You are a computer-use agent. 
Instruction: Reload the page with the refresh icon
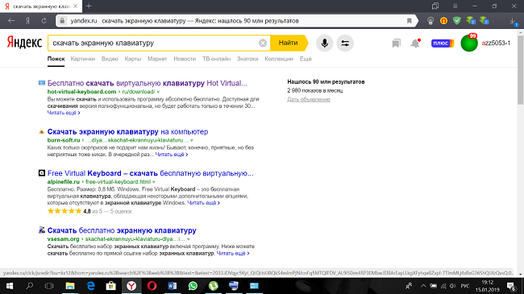pyautogui.click(x=44, y=21)
